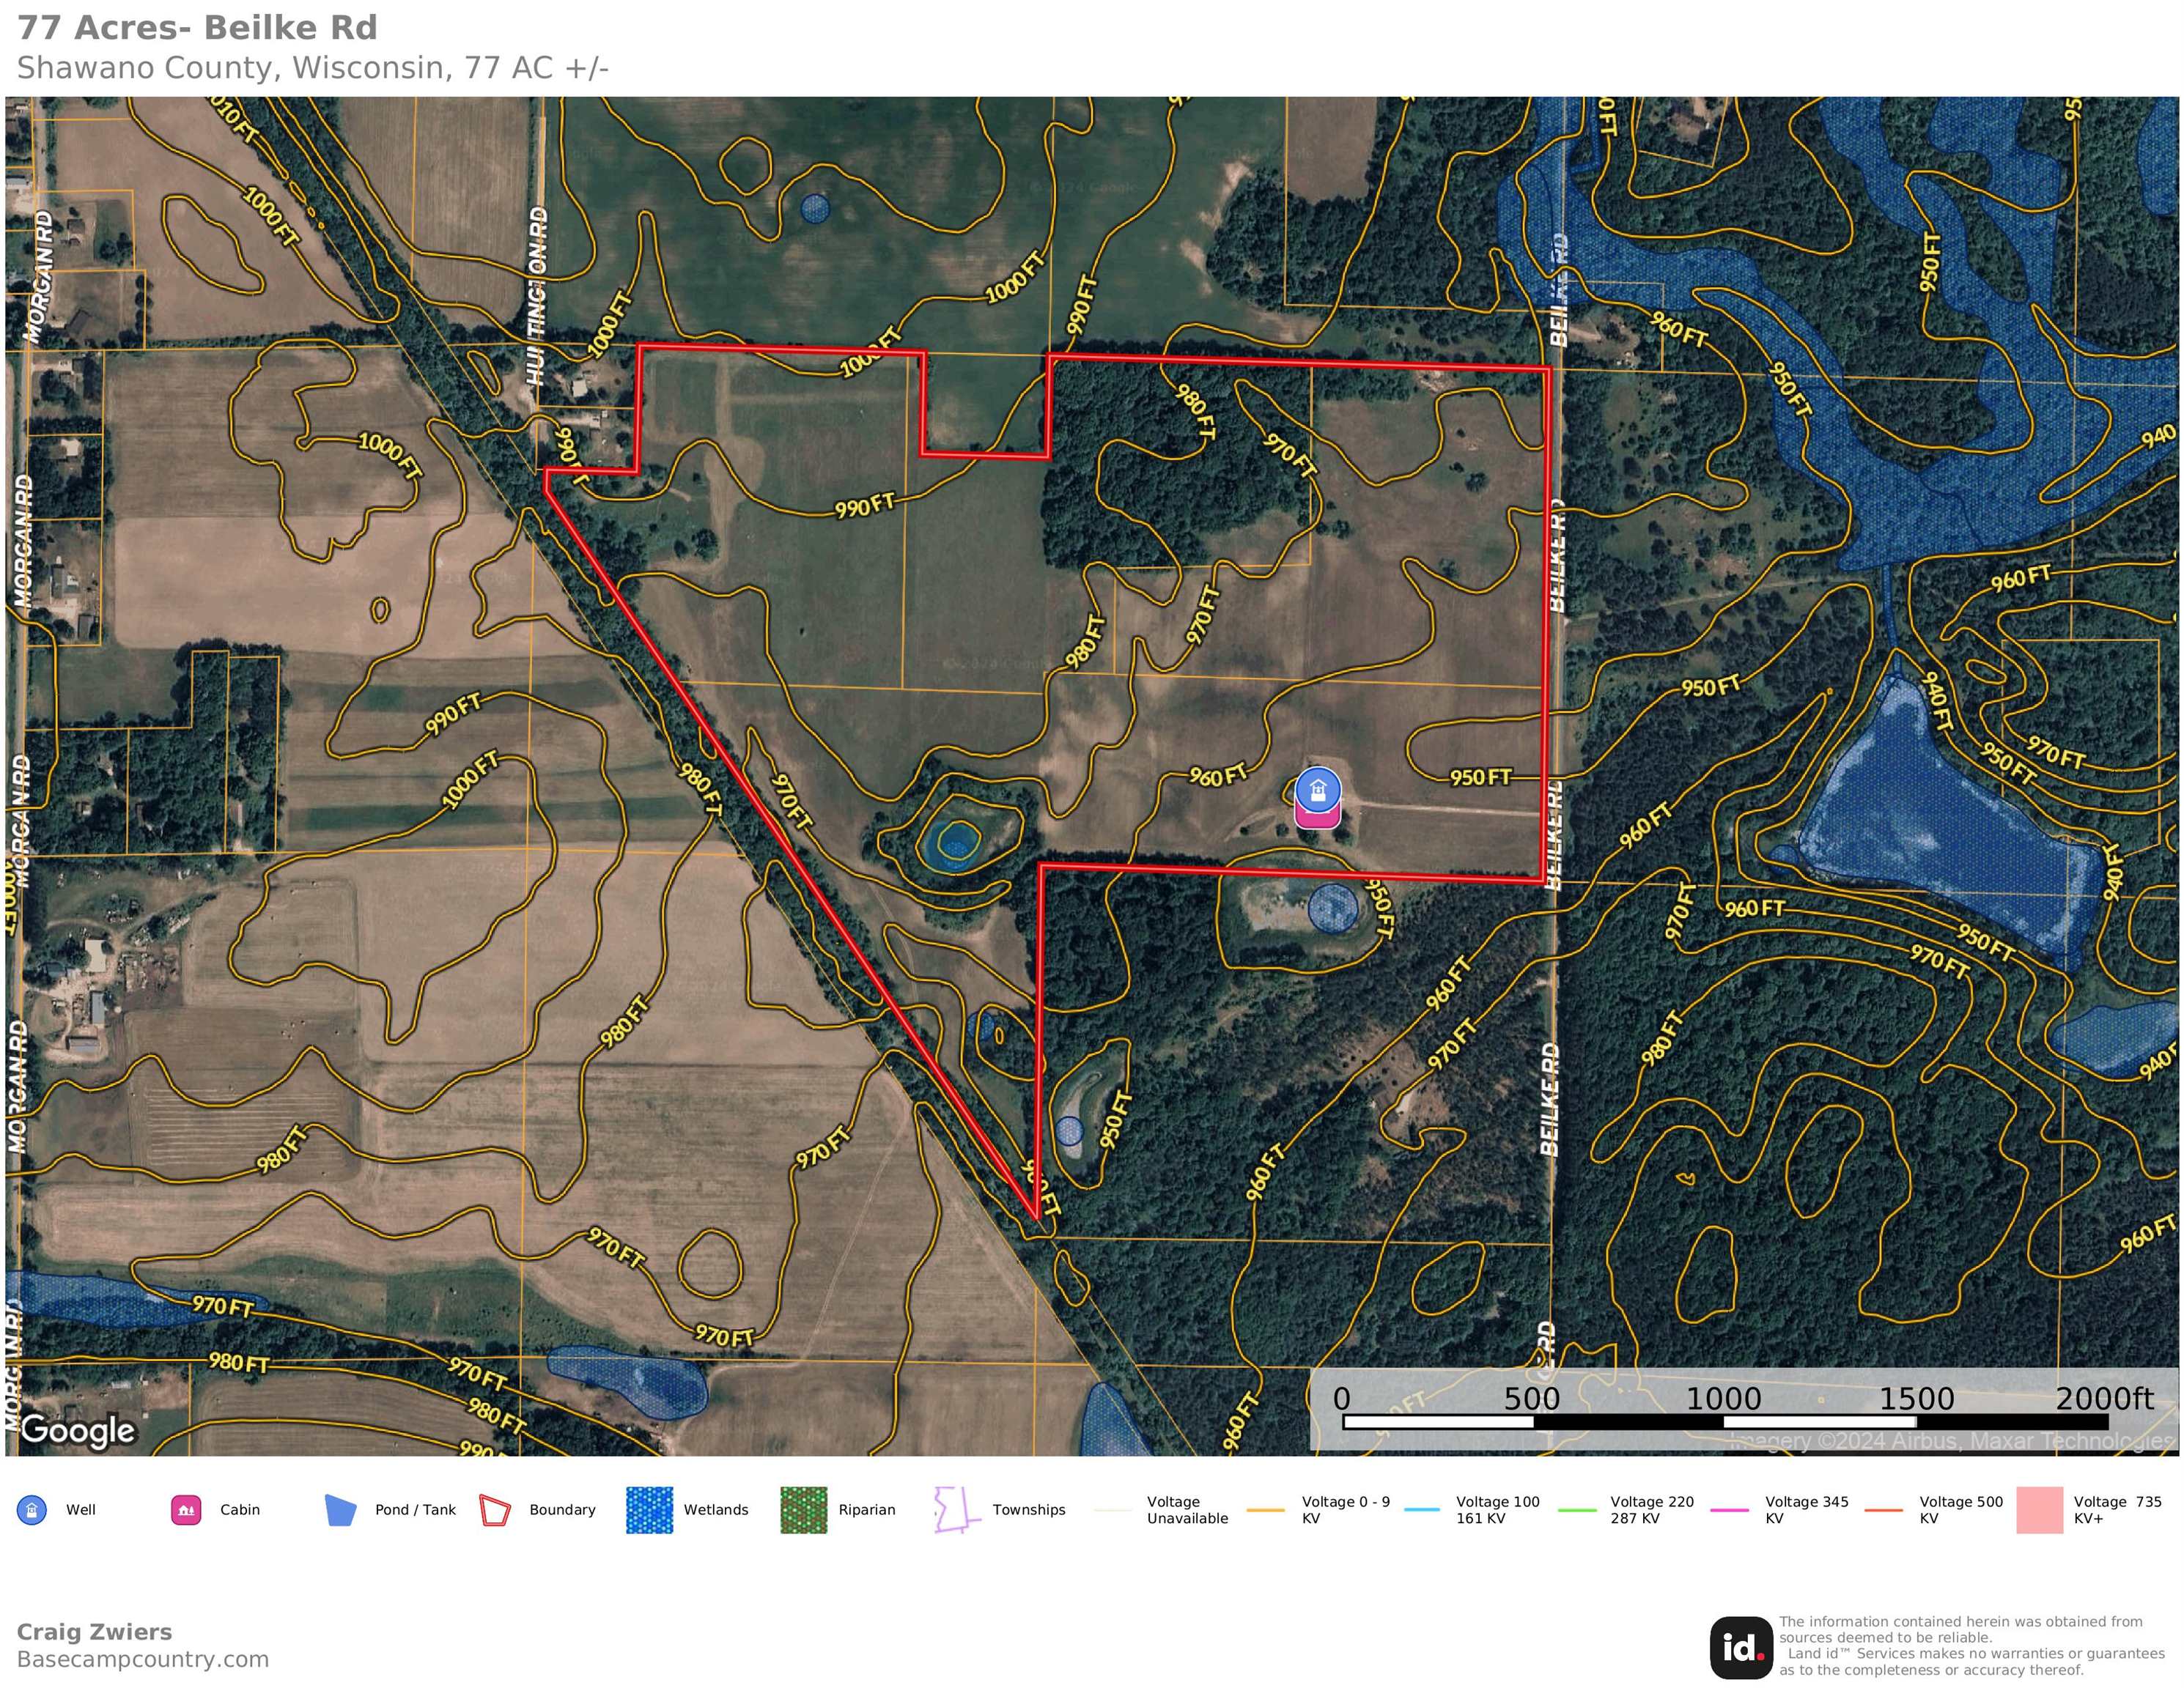The height and width of the screenshot is (1688, 2184).
Task: Click the pond marker circle south of the cabin
Action: pos(1333,908)
